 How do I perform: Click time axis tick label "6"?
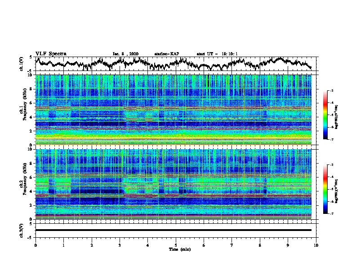tap(204, 245)
